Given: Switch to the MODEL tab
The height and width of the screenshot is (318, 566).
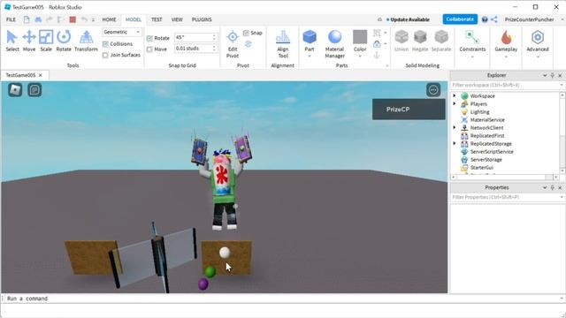Looking at the screenshot, I should coord(134,19).
